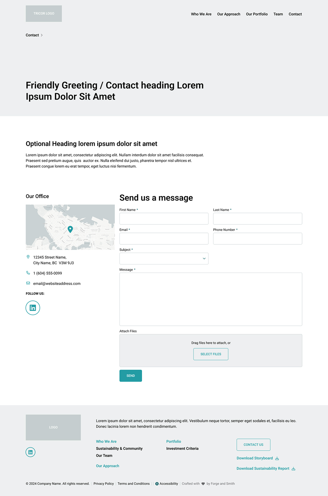
Task: Click the Contact Us footer button
Action: [x=254, y=445]
